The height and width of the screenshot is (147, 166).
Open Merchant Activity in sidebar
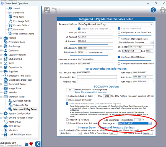coord(22,101)
